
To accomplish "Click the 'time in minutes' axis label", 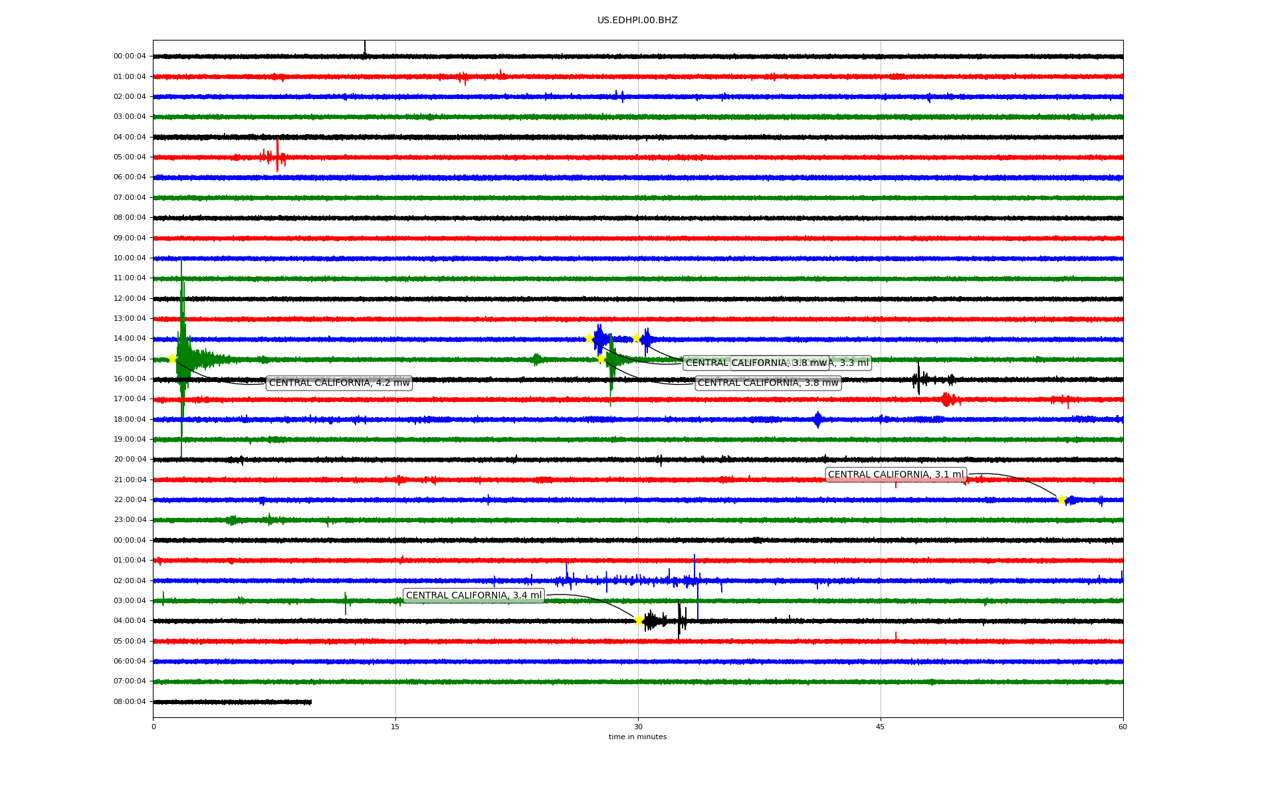I will [x=637, y=737].
